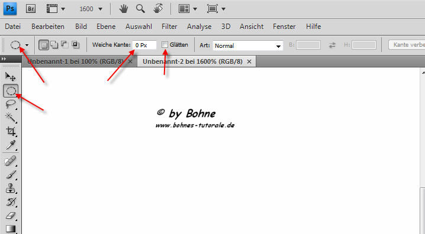
Task: Open the zoom level 1600 dropdown
Action: 91,9
